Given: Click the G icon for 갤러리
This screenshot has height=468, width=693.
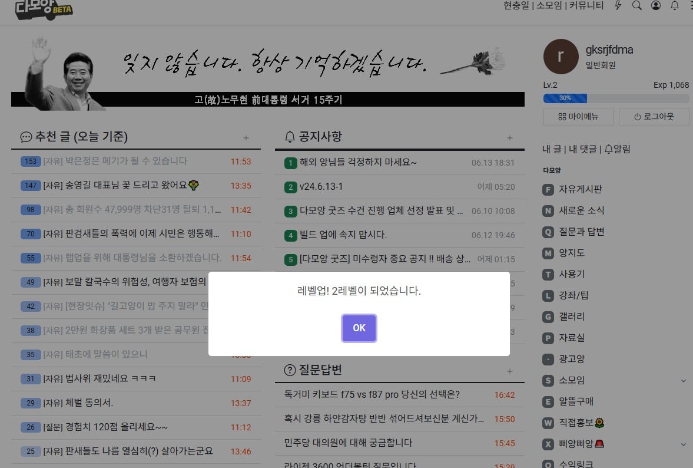Looking at the screenshot, I should [548, 317].
